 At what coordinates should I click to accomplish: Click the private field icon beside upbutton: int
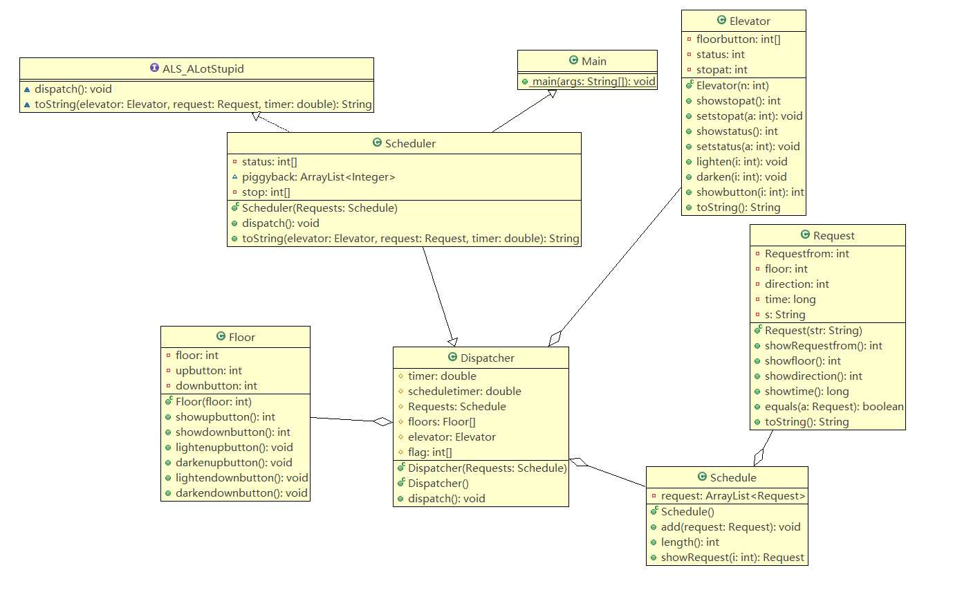coord(168,371)
